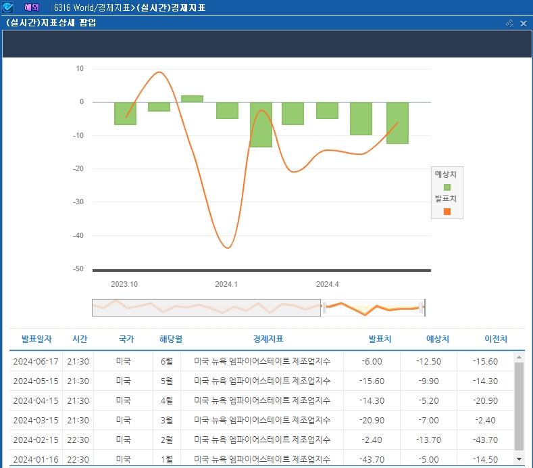This screenshot has height=468, width=533.
Task: Click the -14.50 이전치 value
Action: [486, 459]
